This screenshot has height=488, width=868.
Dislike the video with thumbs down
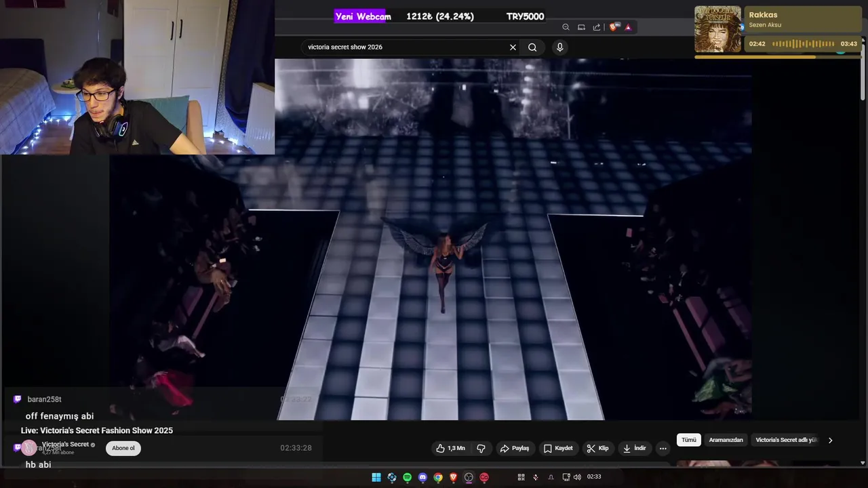point(481,448)
